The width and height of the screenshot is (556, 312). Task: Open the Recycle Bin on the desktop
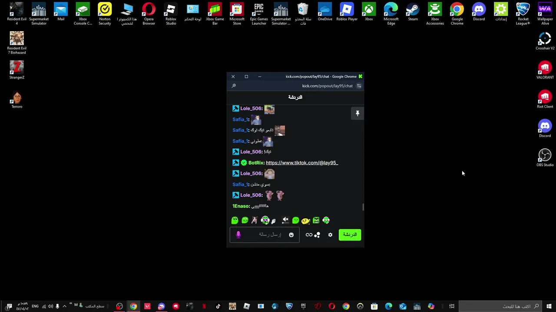(303, 14)
